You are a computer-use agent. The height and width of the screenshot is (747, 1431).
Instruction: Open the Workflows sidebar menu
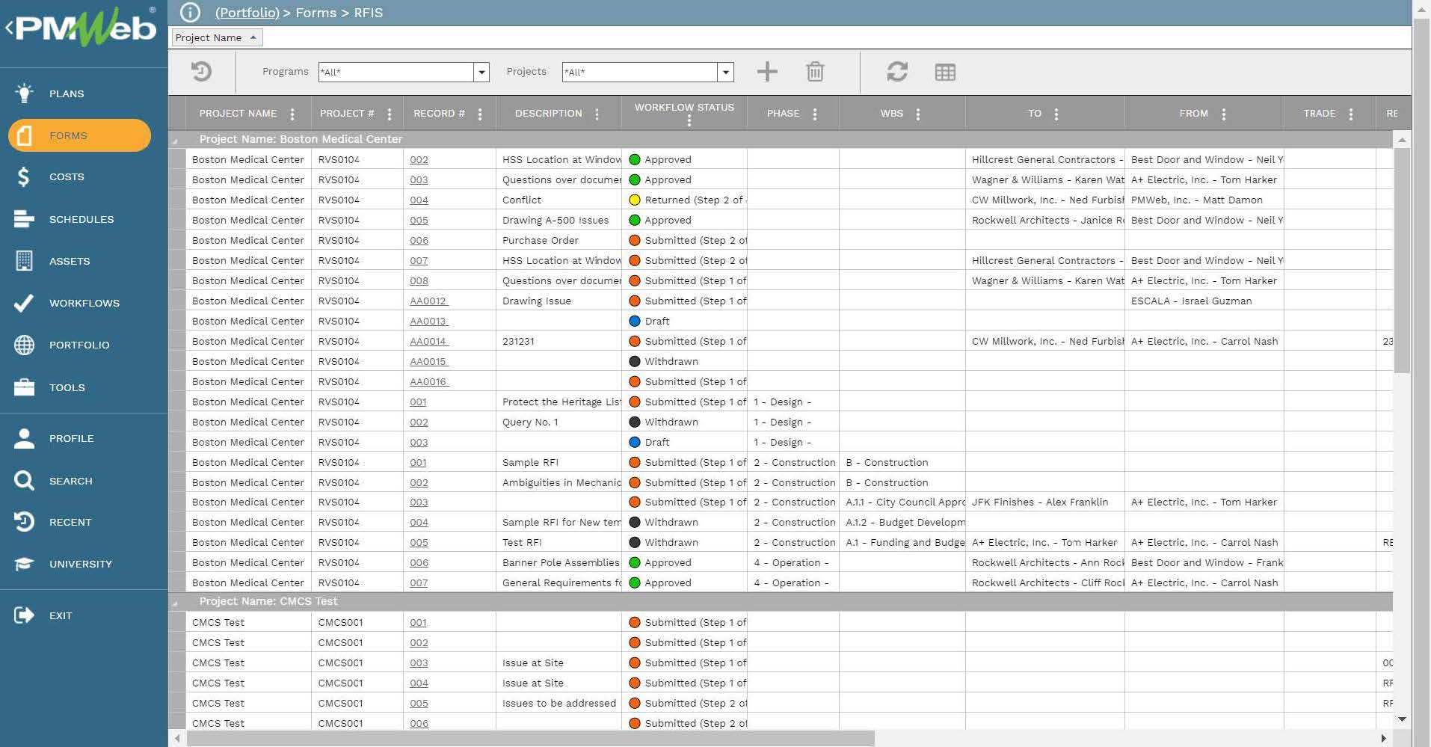pyautogui.click(x=84, y=303)
